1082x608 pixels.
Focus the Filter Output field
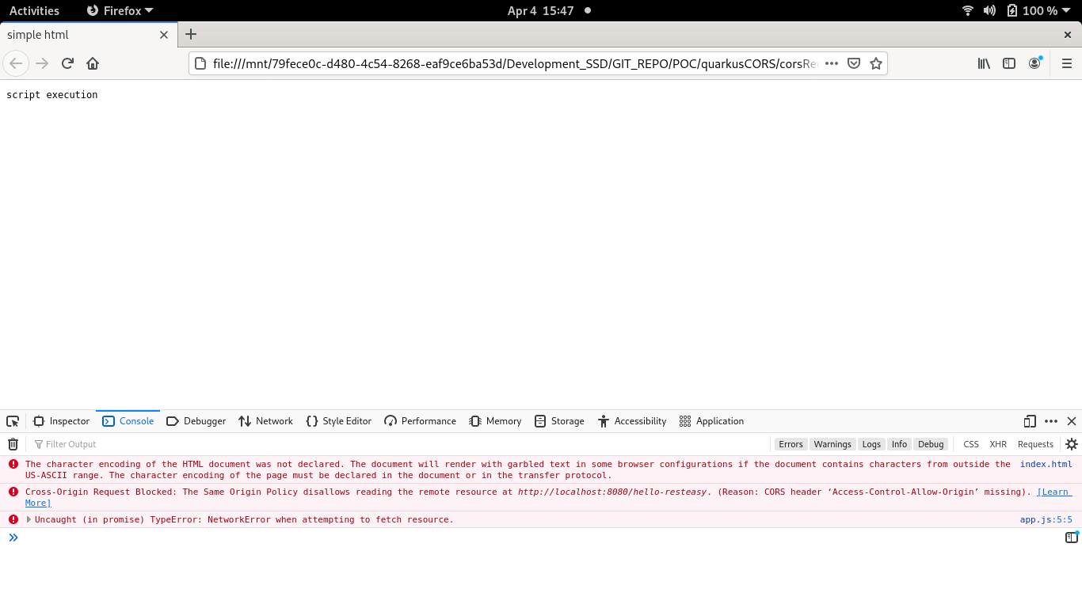[399, 444]
